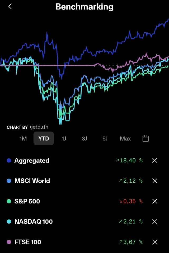The height and width of the screenshot is (253, 169).
Task: Remove the S&P 500 benchmark
Action: (x=155, y=201)
